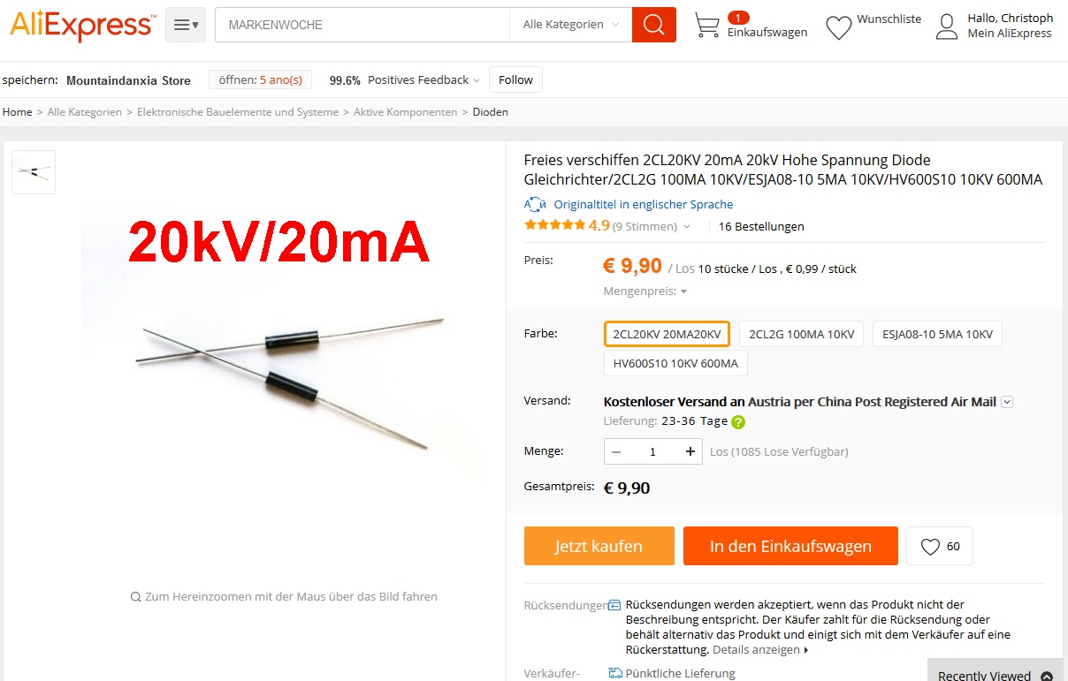Click the translate icon beside Originaltitel
This screenshot has height=681, width=1068.
click(x=535, y=204)
